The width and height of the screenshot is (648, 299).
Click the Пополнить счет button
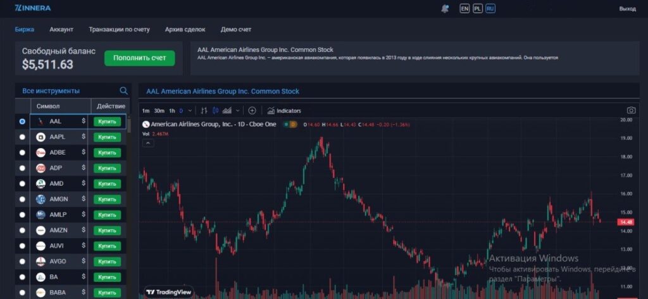pyautogui.click(x=139, y=58)
